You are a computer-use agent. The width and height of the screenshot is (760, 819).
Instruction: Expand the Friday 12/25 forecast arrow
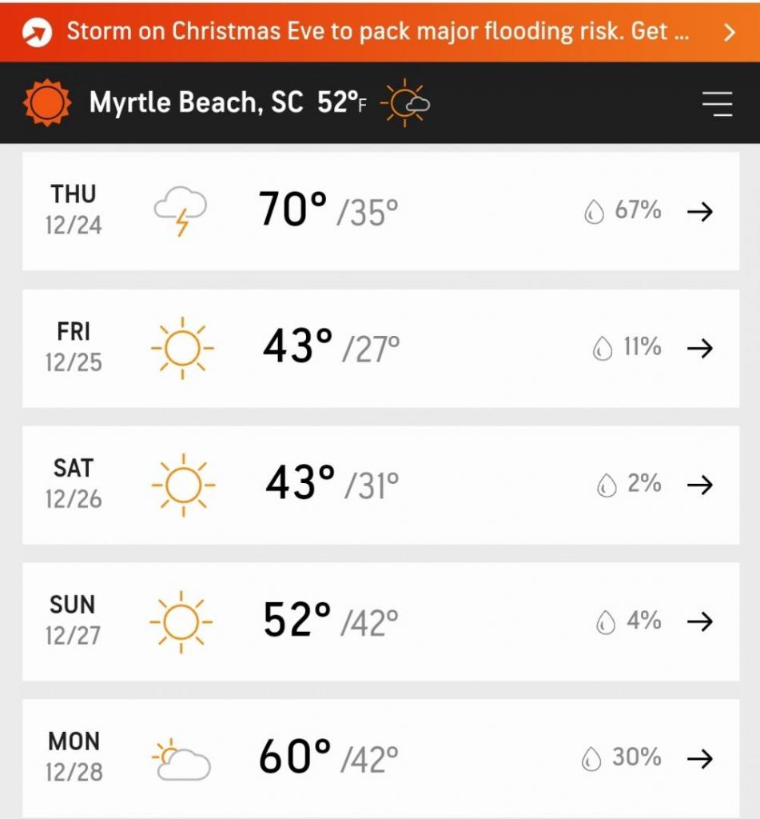[700, 348]
